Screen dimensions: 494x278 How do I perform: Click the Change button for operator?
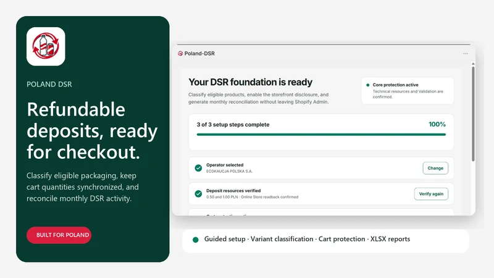pyautogui.click(x=435, y=168)
